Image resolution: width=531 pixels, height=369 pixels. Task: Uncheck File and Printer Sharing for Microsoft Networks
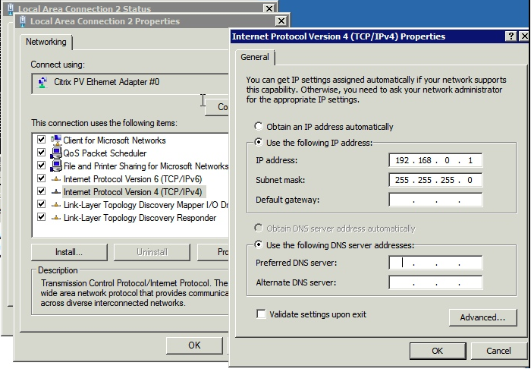(x=41, y=165)
